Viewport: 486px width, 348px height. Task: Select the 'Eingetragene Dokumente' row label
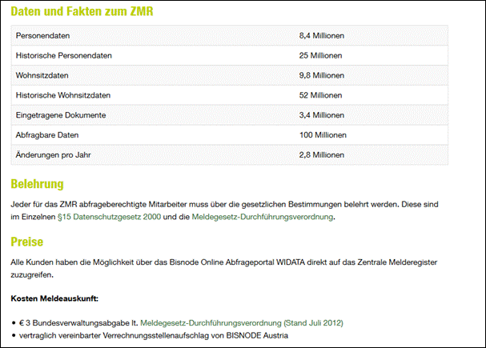coord(61,115)
